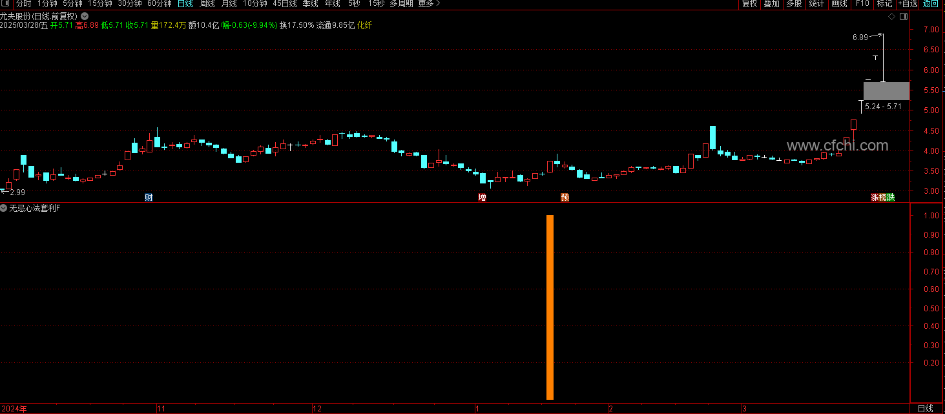Select the 月线 monthly period tab
The image size is (945, 414).
click(x=229, y=4)
